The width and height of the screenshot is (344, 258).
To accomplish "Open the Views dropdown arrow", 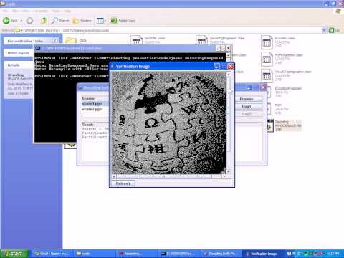I will (x=105, y=21).
